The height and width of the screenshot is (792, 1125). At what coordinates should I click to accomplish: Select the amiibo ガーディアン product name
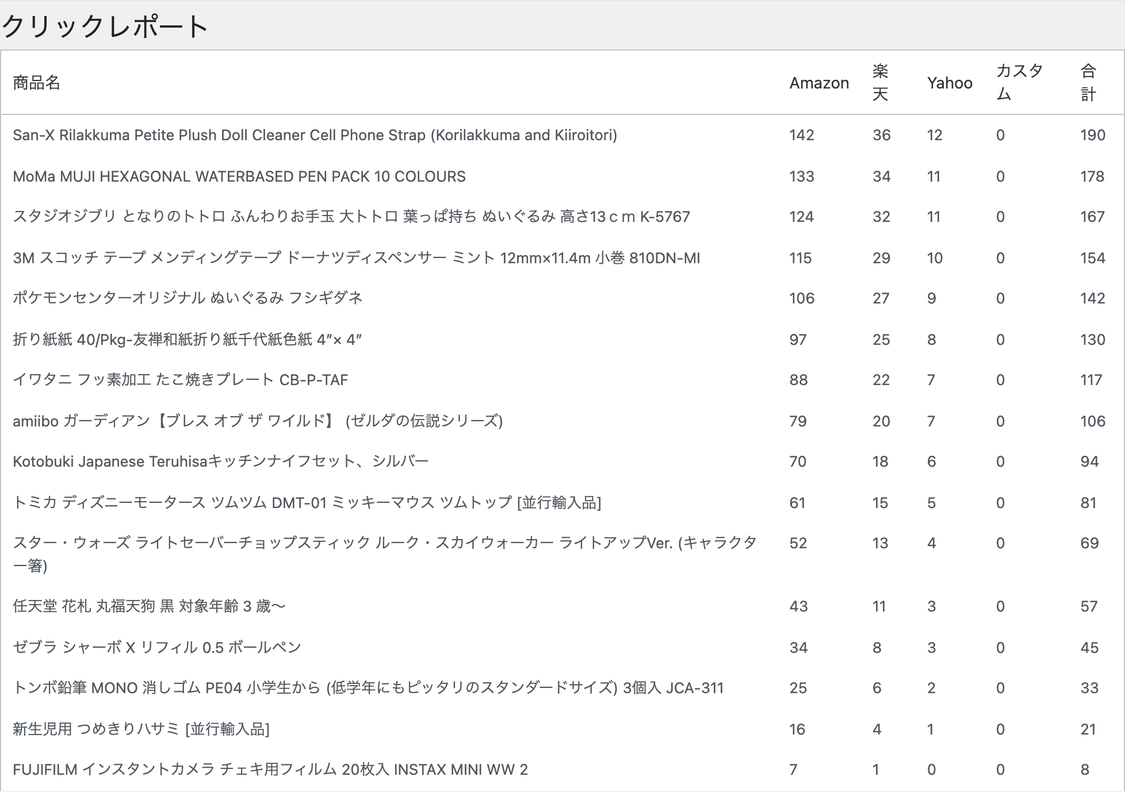258,421
